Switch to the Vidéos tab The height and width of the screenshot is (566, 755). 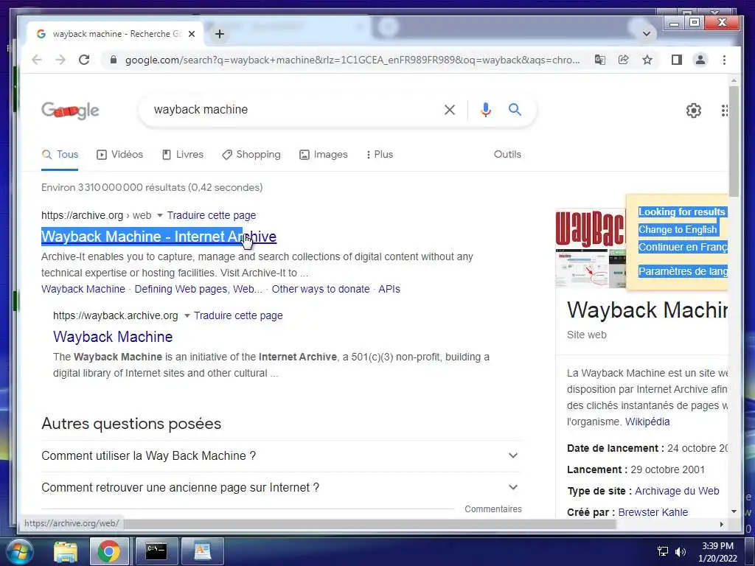[x=120, y=155]
